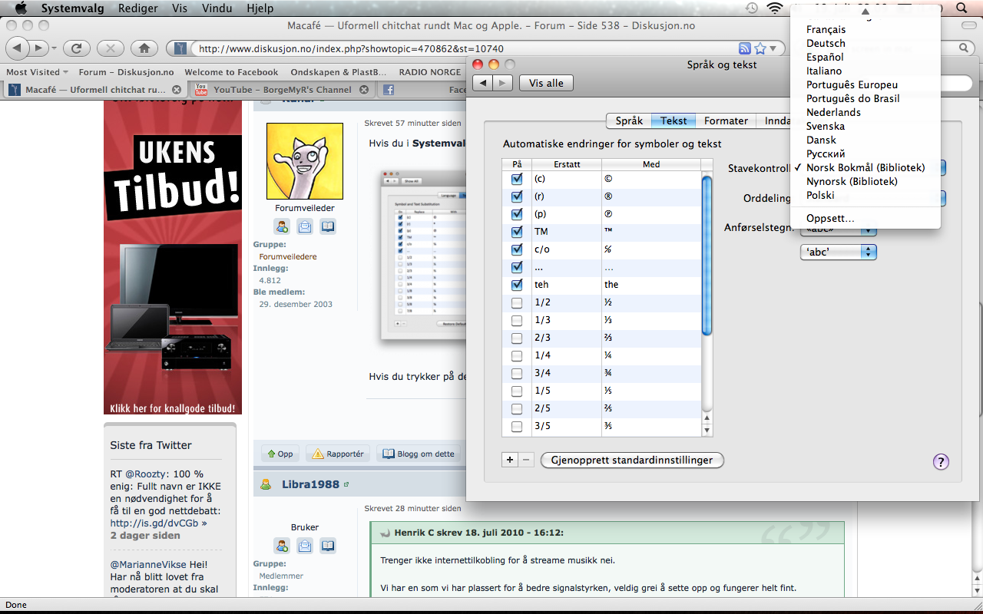Viewport: 983px width, 614px height.
Task: Open the Vindu menu
Action: click(x=217, y=8)
